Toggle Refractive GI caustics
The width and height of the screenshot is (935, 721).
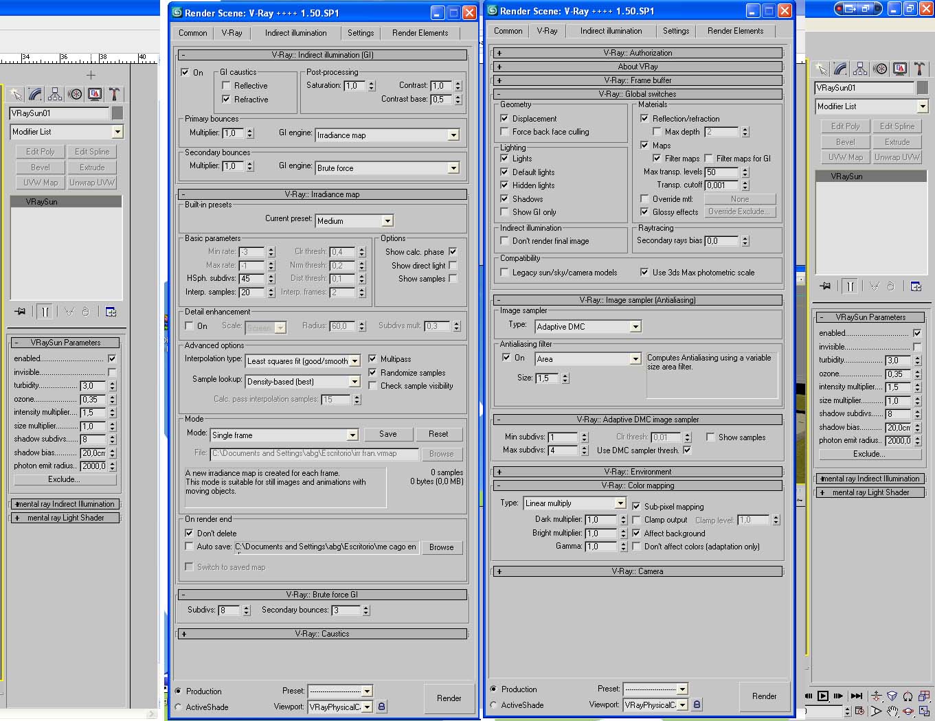pyautogui.click(x=226, y=100)
